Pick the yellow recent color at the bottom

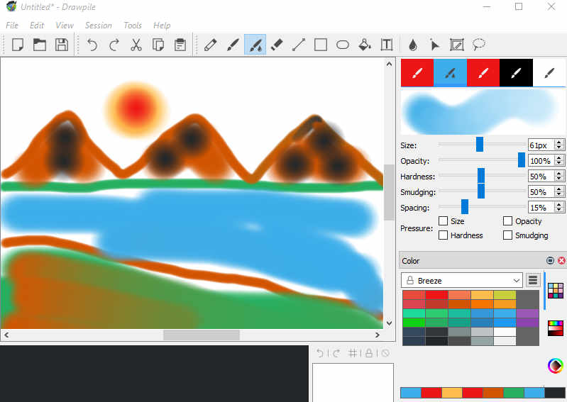point(451,393)
